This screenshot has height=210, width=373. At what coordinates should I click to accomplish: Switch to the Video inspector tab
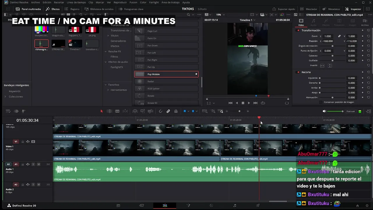click(x=301, y=22)
